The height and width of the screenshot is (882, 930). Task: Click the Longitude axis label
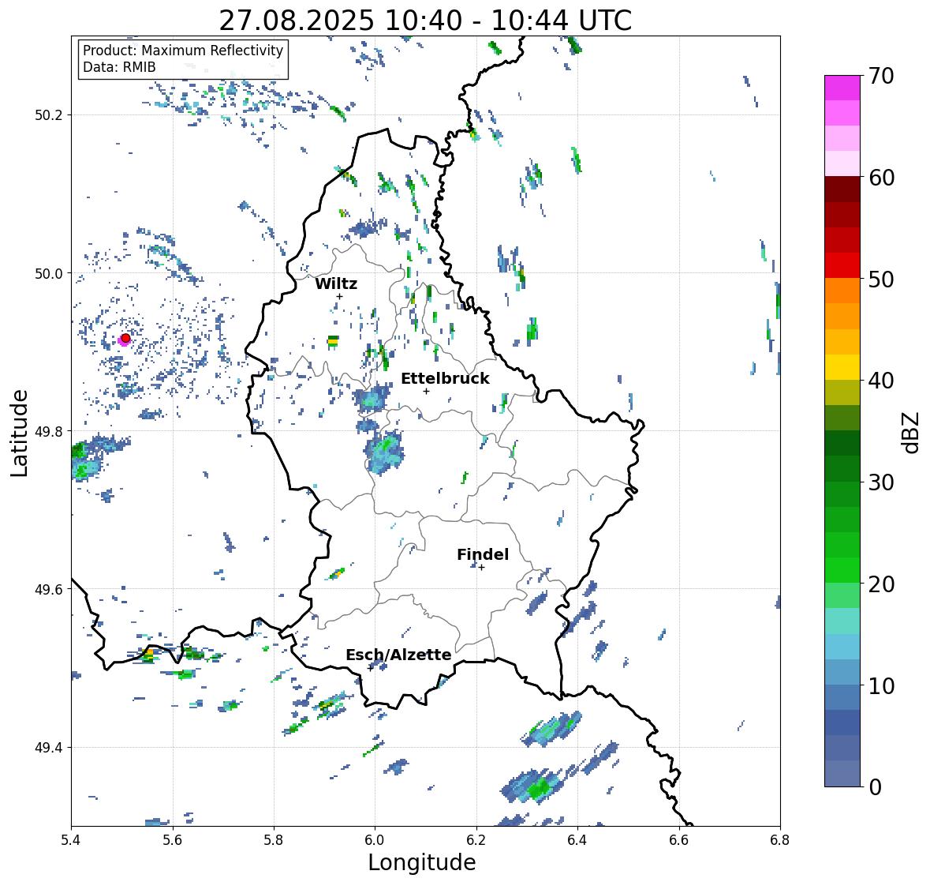(422, 862)
